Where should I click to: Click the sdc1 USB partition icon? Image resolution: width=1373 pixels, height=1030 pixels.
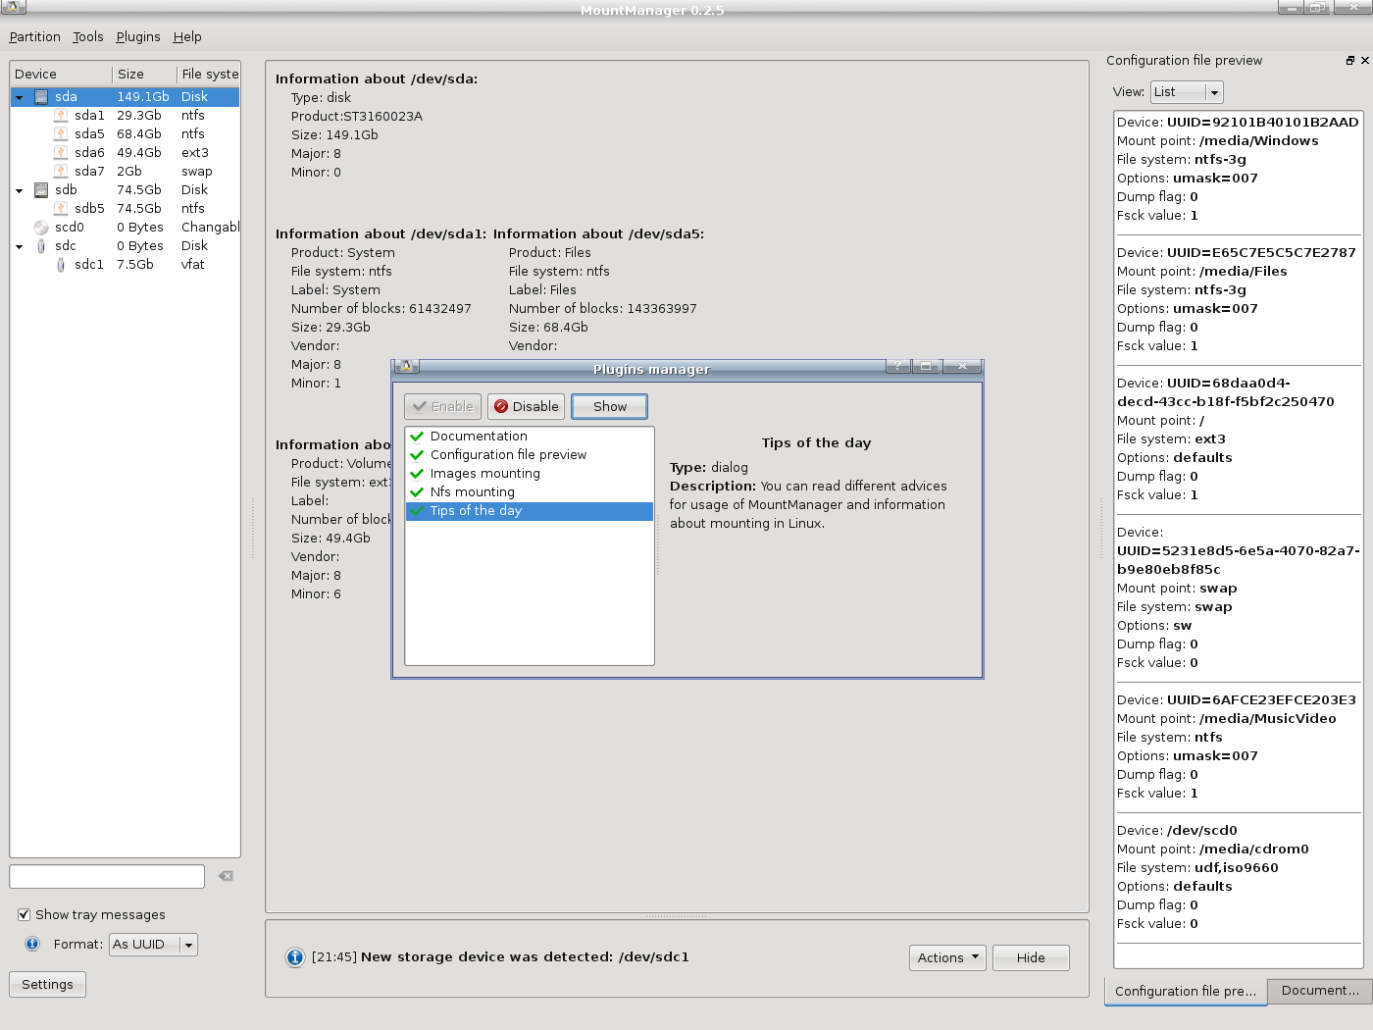(61, 265)
